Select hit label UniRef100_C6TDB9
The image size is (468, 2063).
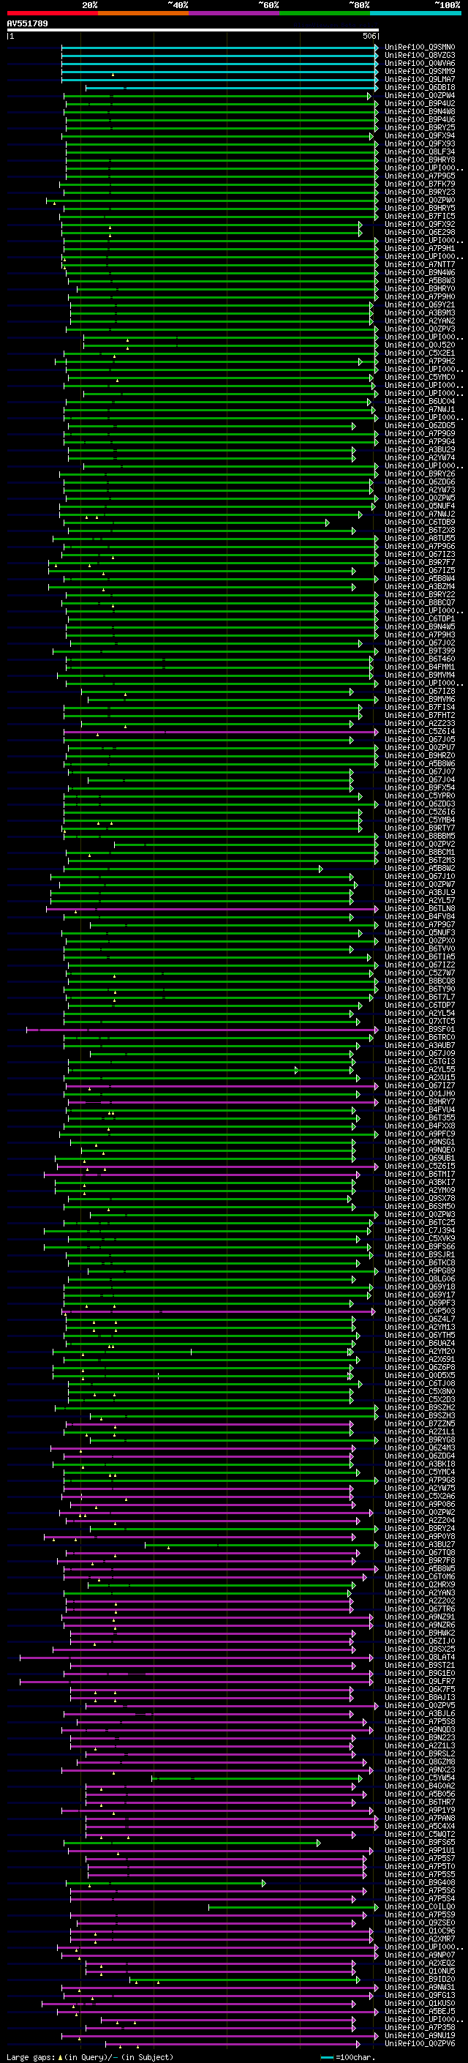point(419,523)
